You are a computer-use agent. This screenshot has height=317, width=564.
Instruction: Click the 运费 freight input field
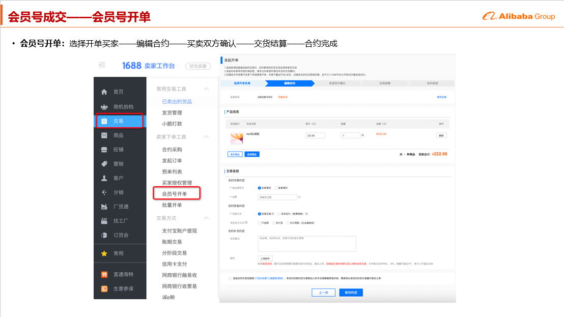[x=277, y=197]
